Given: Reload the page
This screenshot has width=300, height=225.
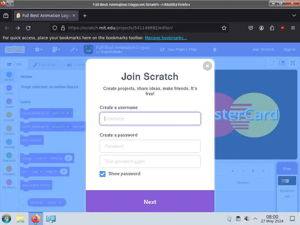Looking at the screenshot, I should click(28, 28).
